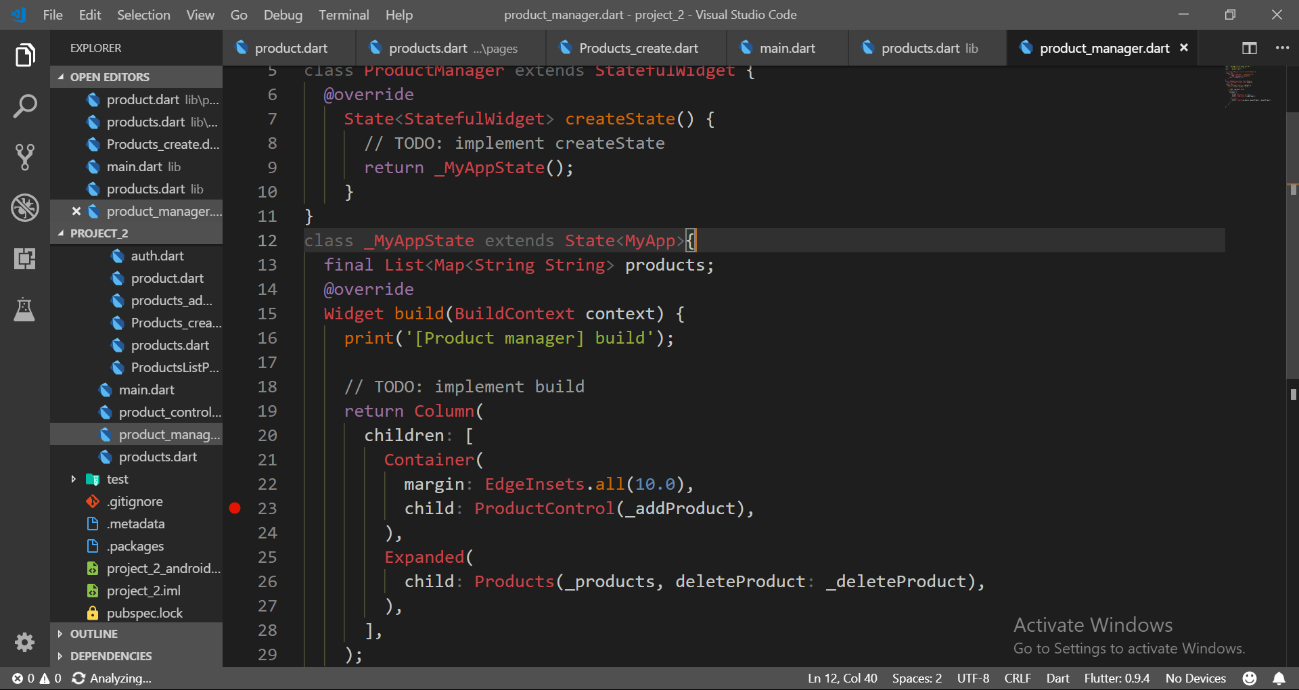Image resolution: width=1299 pixels, height=690 pixels.
Task: Collapse the Open Editors section
Action: (136, 76)
